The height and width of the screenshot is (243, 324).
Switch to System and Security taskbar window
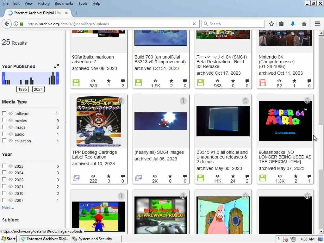(96, 239)
